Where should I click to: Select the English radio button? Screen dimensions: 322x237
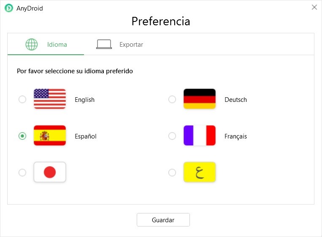[22, 99]
